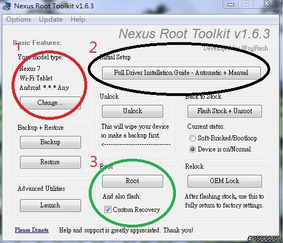Open the Options menu
The height and width of the screenshot is (243, 283).
click(18, 19)
